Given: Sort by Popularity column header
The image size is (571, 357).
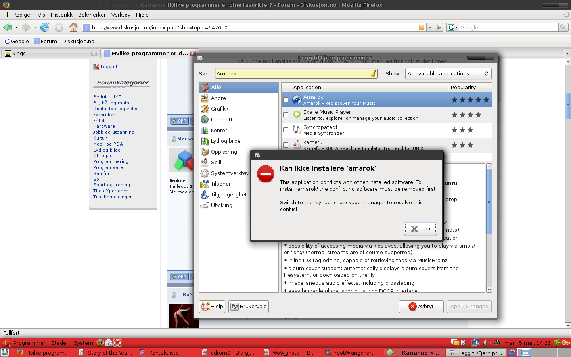Looking at the screenshot, I should click(x=470, y=87).
